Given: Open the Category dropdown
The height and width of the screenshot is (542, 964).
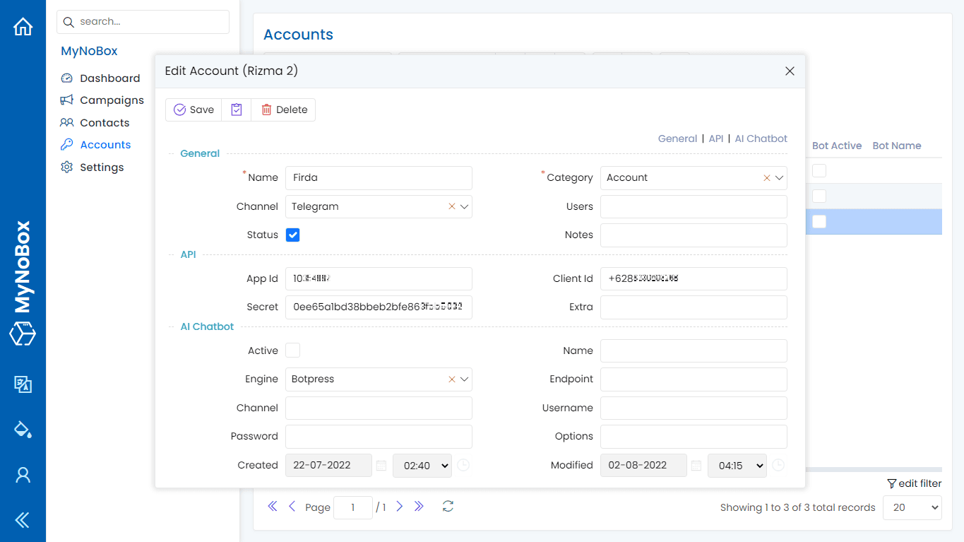Looking at the screenshot, I should tap(778, 177).
